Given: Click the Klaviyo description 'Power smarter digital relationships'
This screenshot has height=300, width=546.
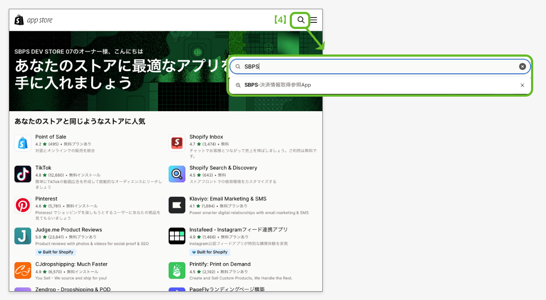Looking at the screenshot, I should (249, 213).
